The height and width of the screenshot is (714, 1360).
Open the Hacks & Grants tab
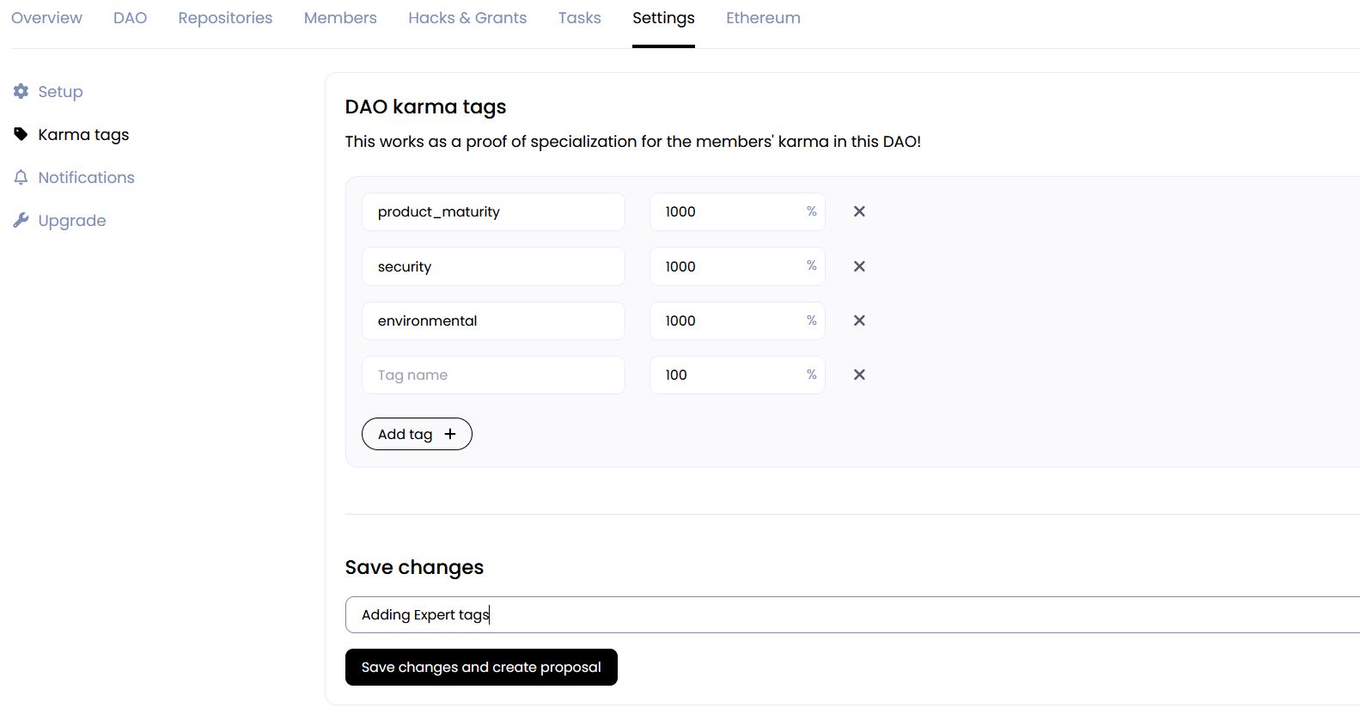467,18
